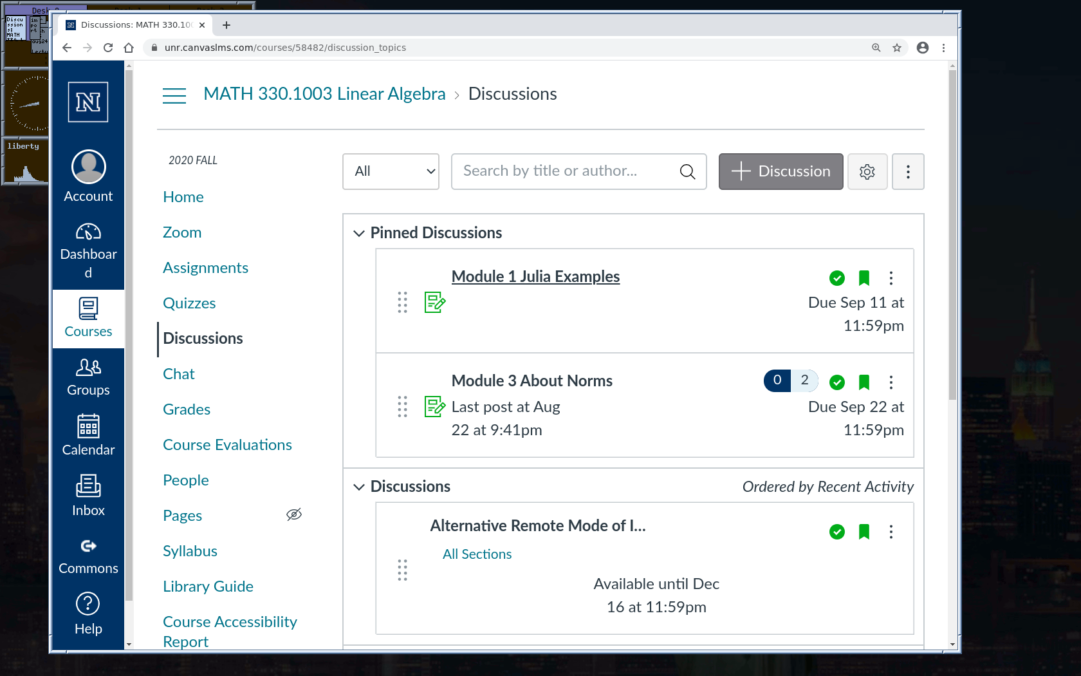Viewport: 1081px width, 676px height.
Task: Open the Module 1 Julia Examples link
Action: click(535, 277)
